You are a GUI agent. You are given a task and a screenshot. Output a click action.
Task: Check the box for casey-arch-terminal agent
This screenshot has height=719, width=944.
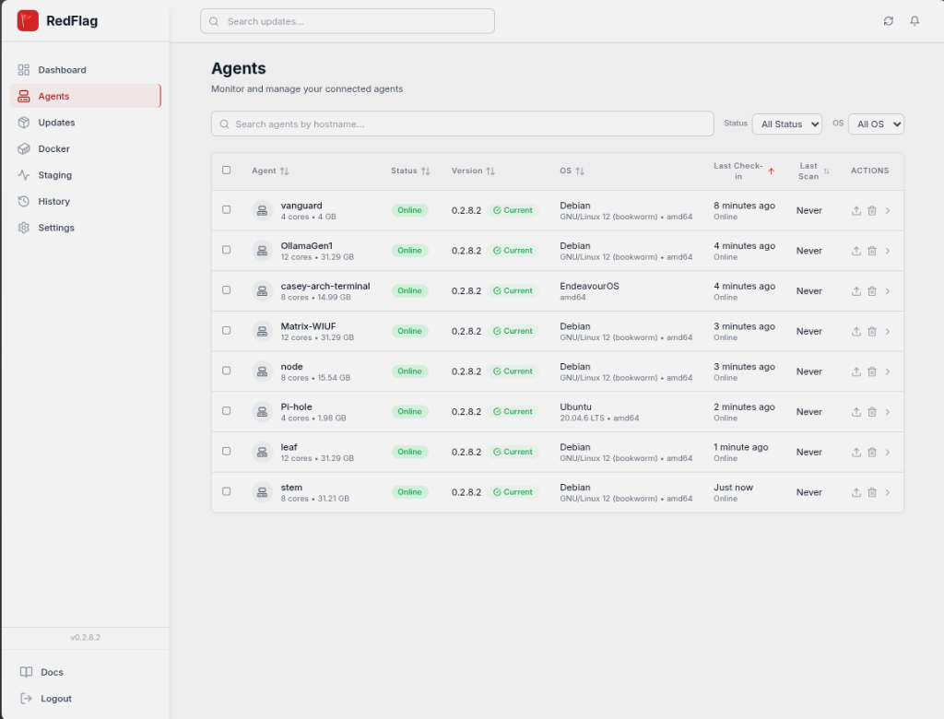(x=227, y=290)
